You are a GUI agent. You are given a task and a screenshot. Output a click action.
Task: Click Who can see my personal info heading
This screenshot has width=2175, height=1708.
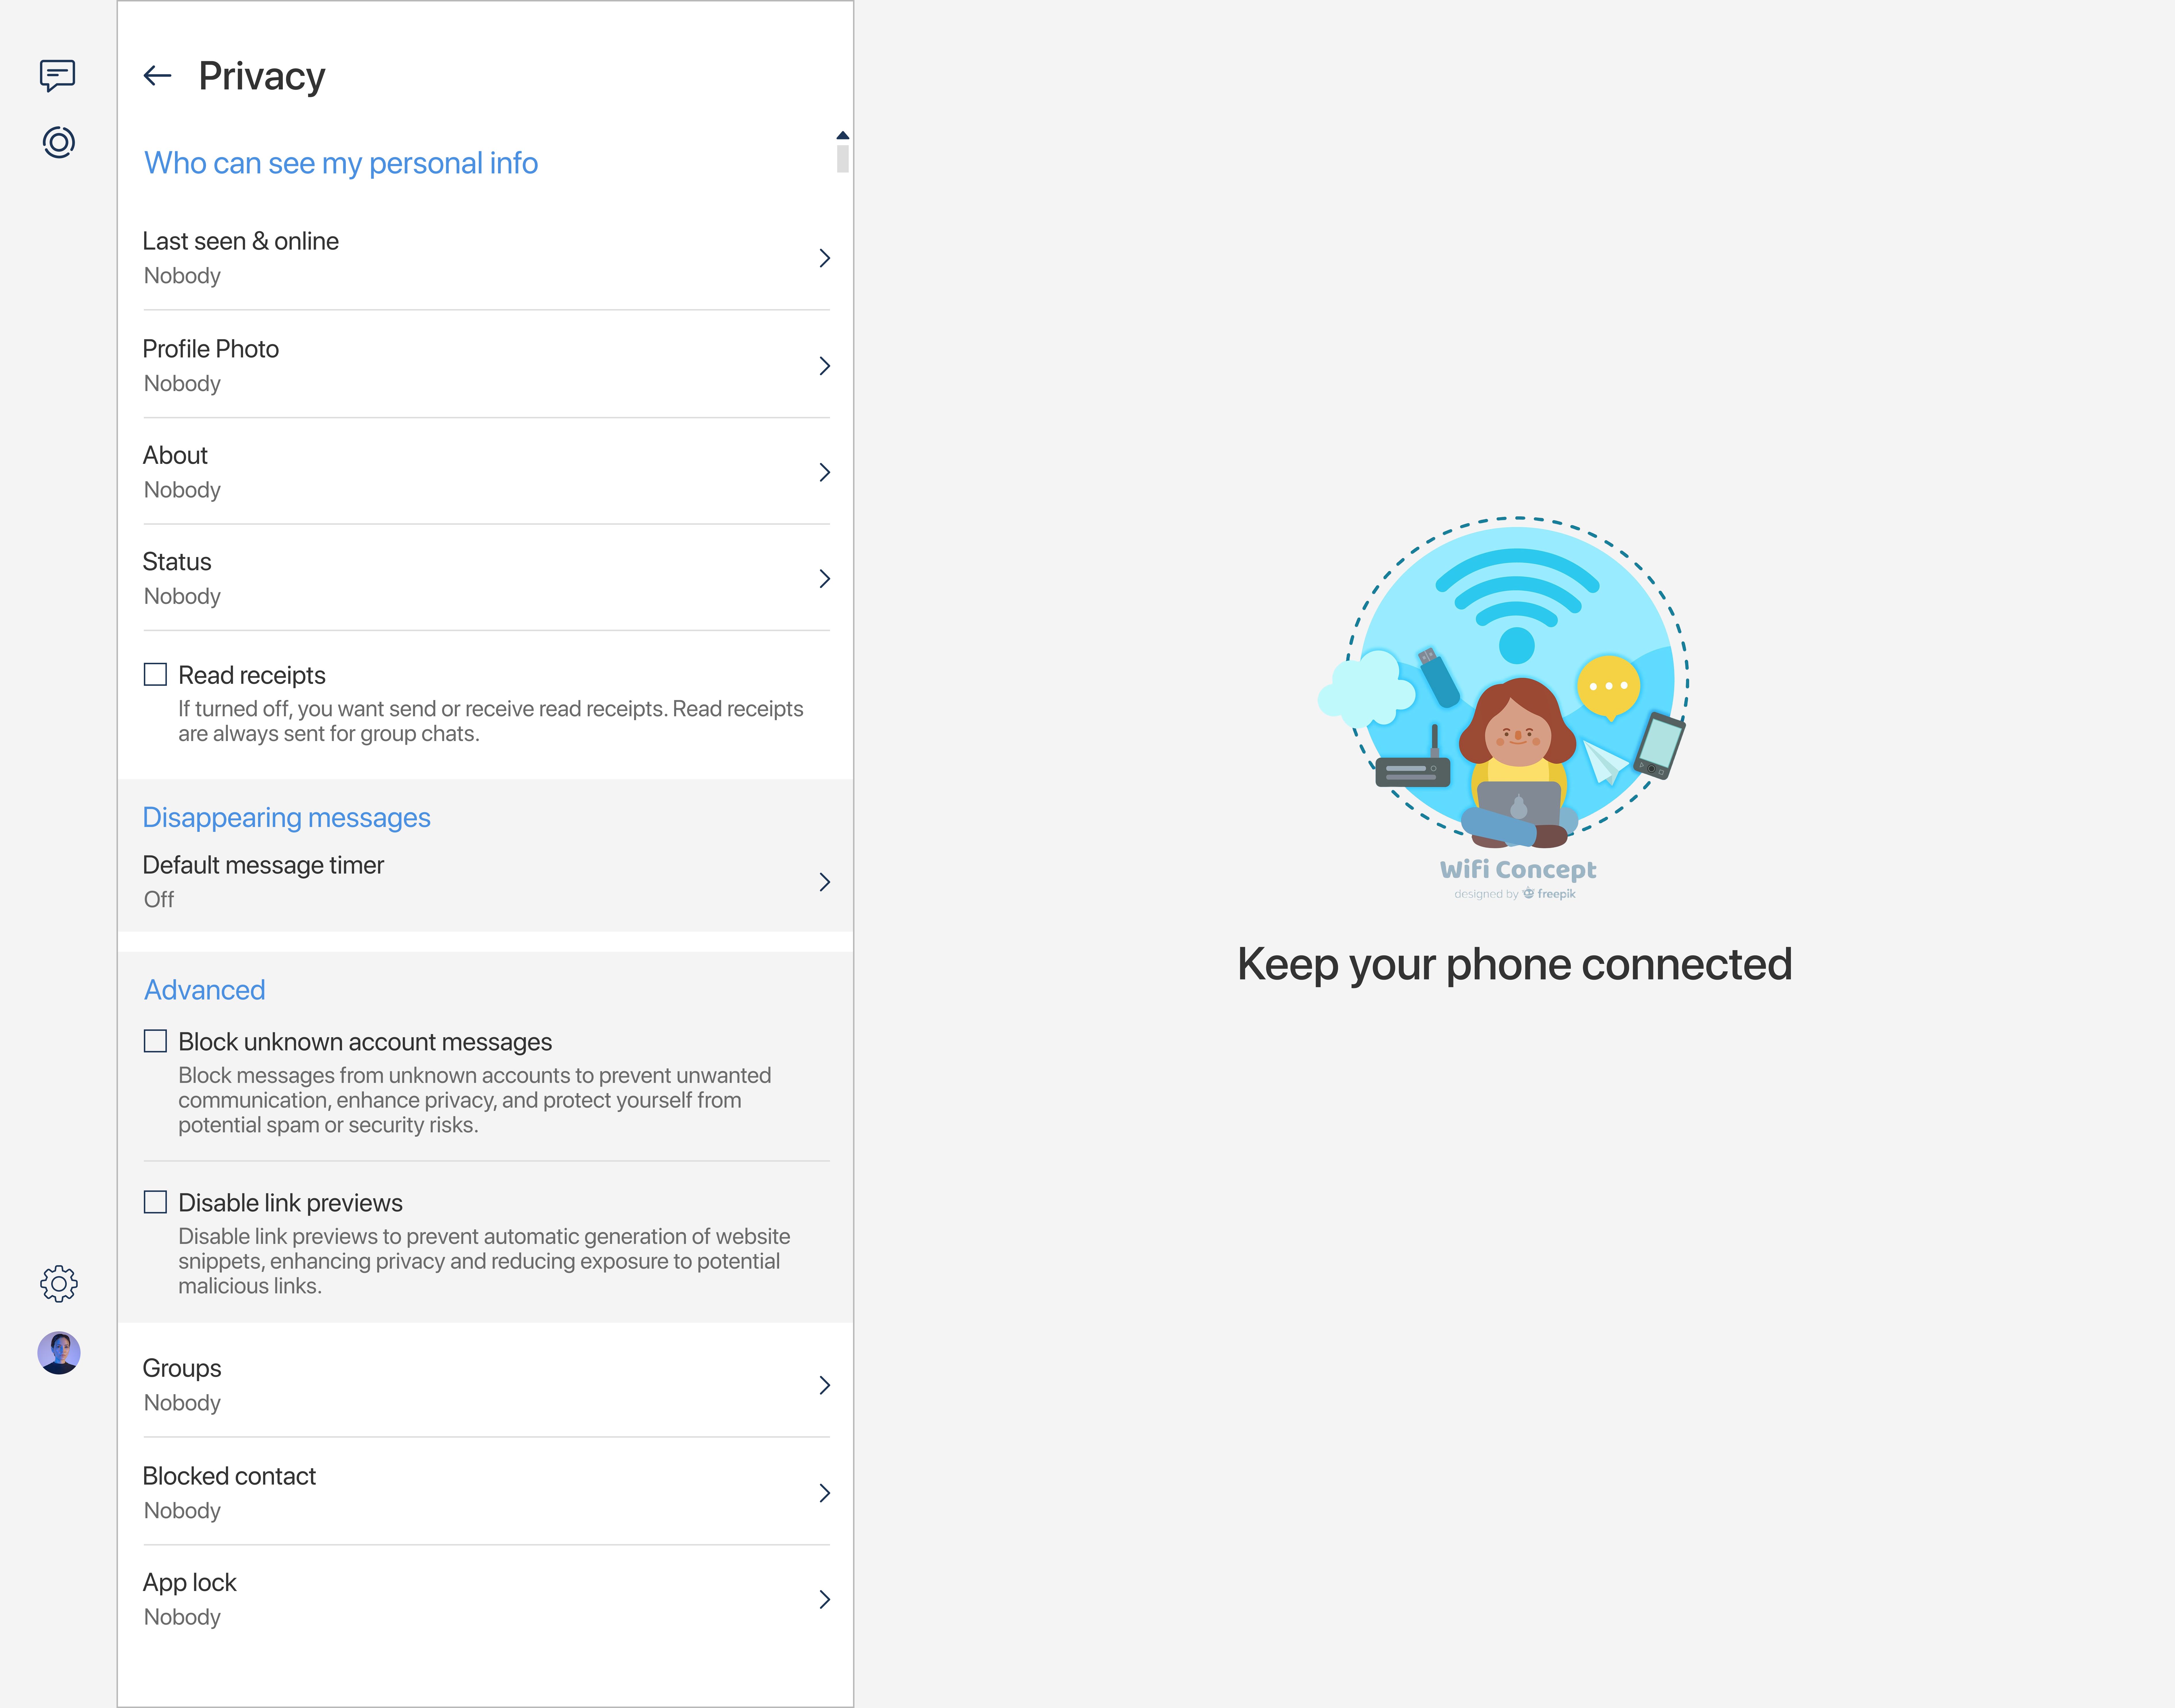tap(341, 163)
